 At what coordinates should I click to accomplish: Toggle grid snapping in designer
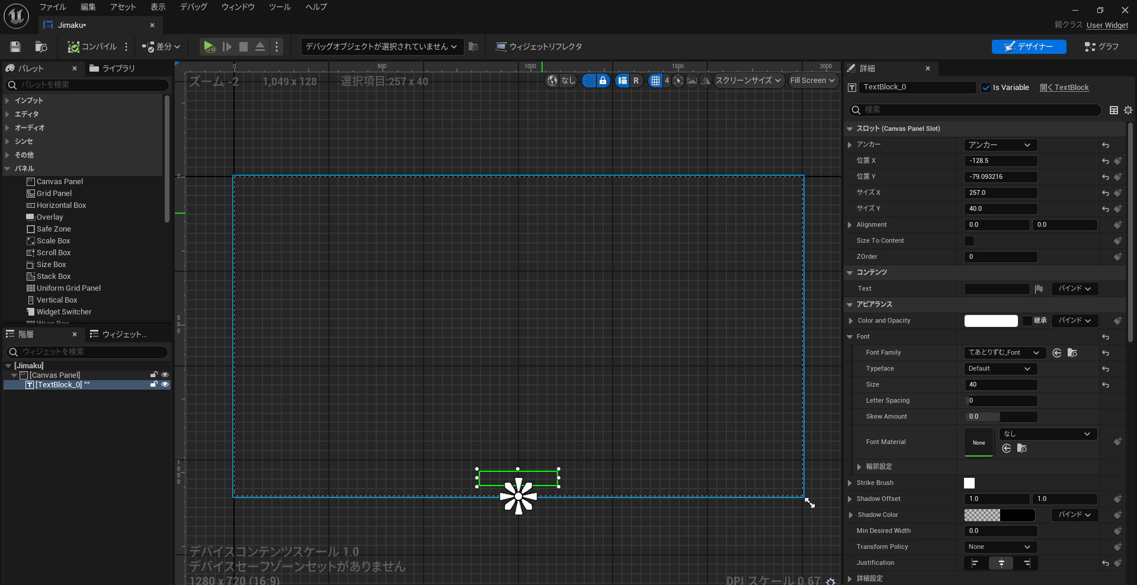click(x=655, y=81)
